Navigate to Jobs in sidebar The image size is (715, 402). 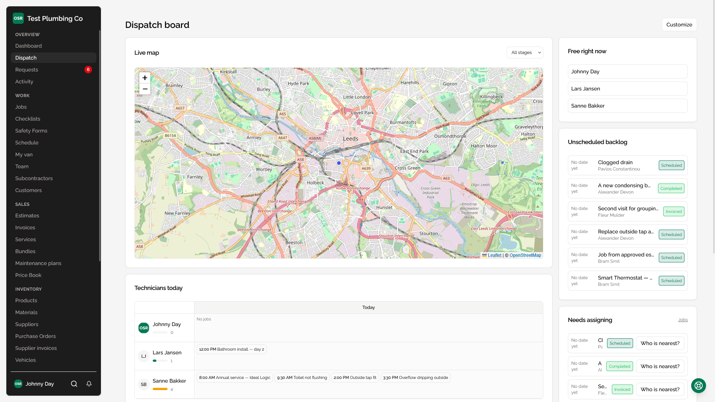tap(54, 107)
